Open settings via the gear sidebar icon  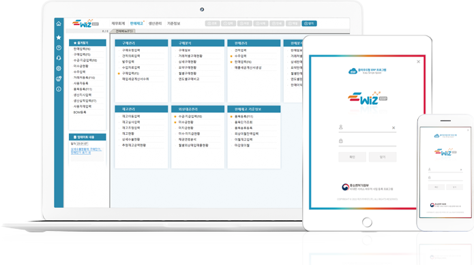(x=59, y=69)
